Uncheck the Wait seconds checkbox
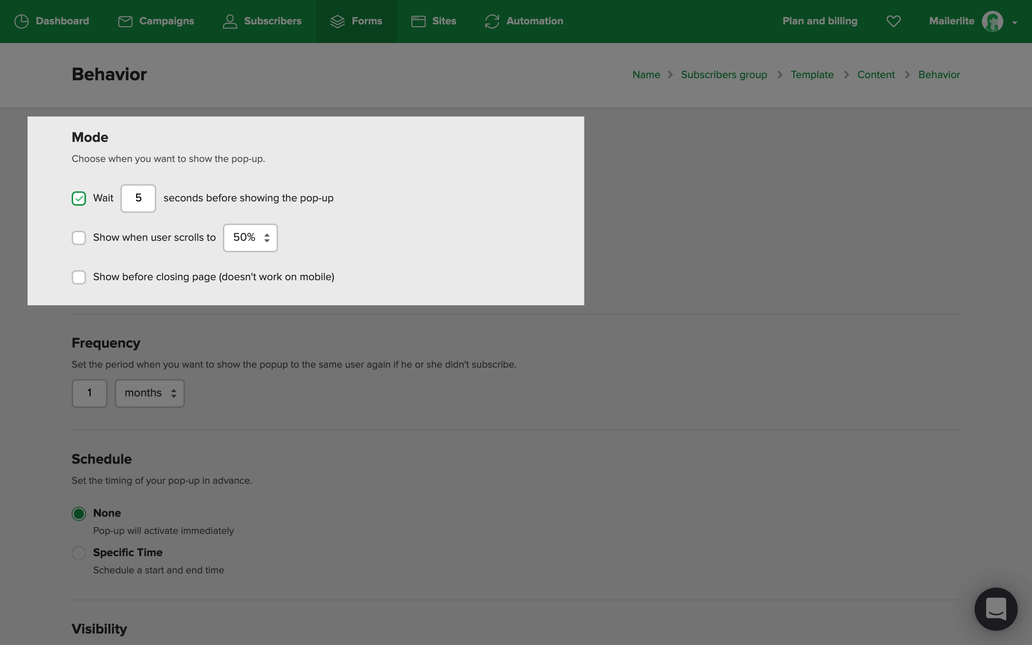Image resolution: width=1032 pixels, height=645 pixels. [x=79, y=199]
